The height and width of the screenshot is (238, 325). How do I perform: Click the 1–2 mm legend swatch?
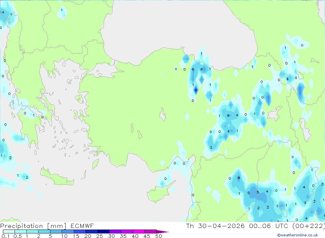tap(32, 232)
